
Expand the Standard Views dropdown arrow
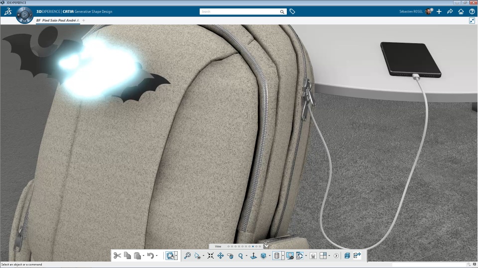[x=269, y=256]
